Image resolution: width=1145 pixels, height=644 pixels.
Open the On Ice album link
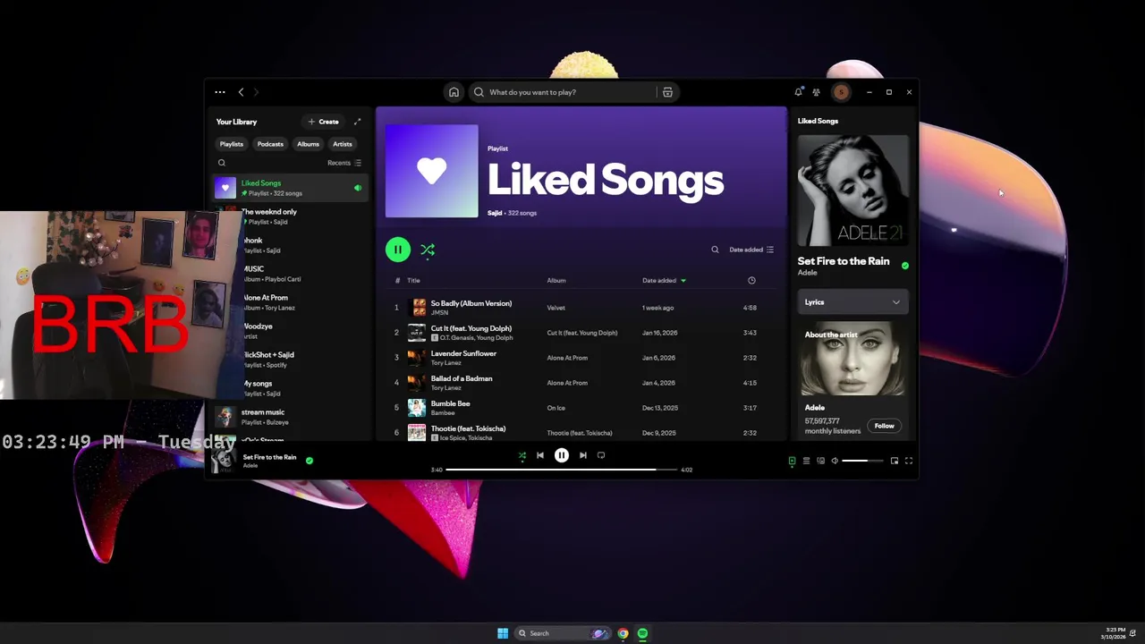(556, 408)
